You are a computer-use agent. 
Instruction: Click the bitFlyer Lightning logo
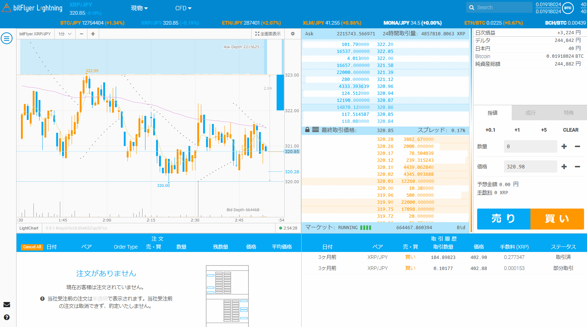pyautogui.click(x=32, y=8)
